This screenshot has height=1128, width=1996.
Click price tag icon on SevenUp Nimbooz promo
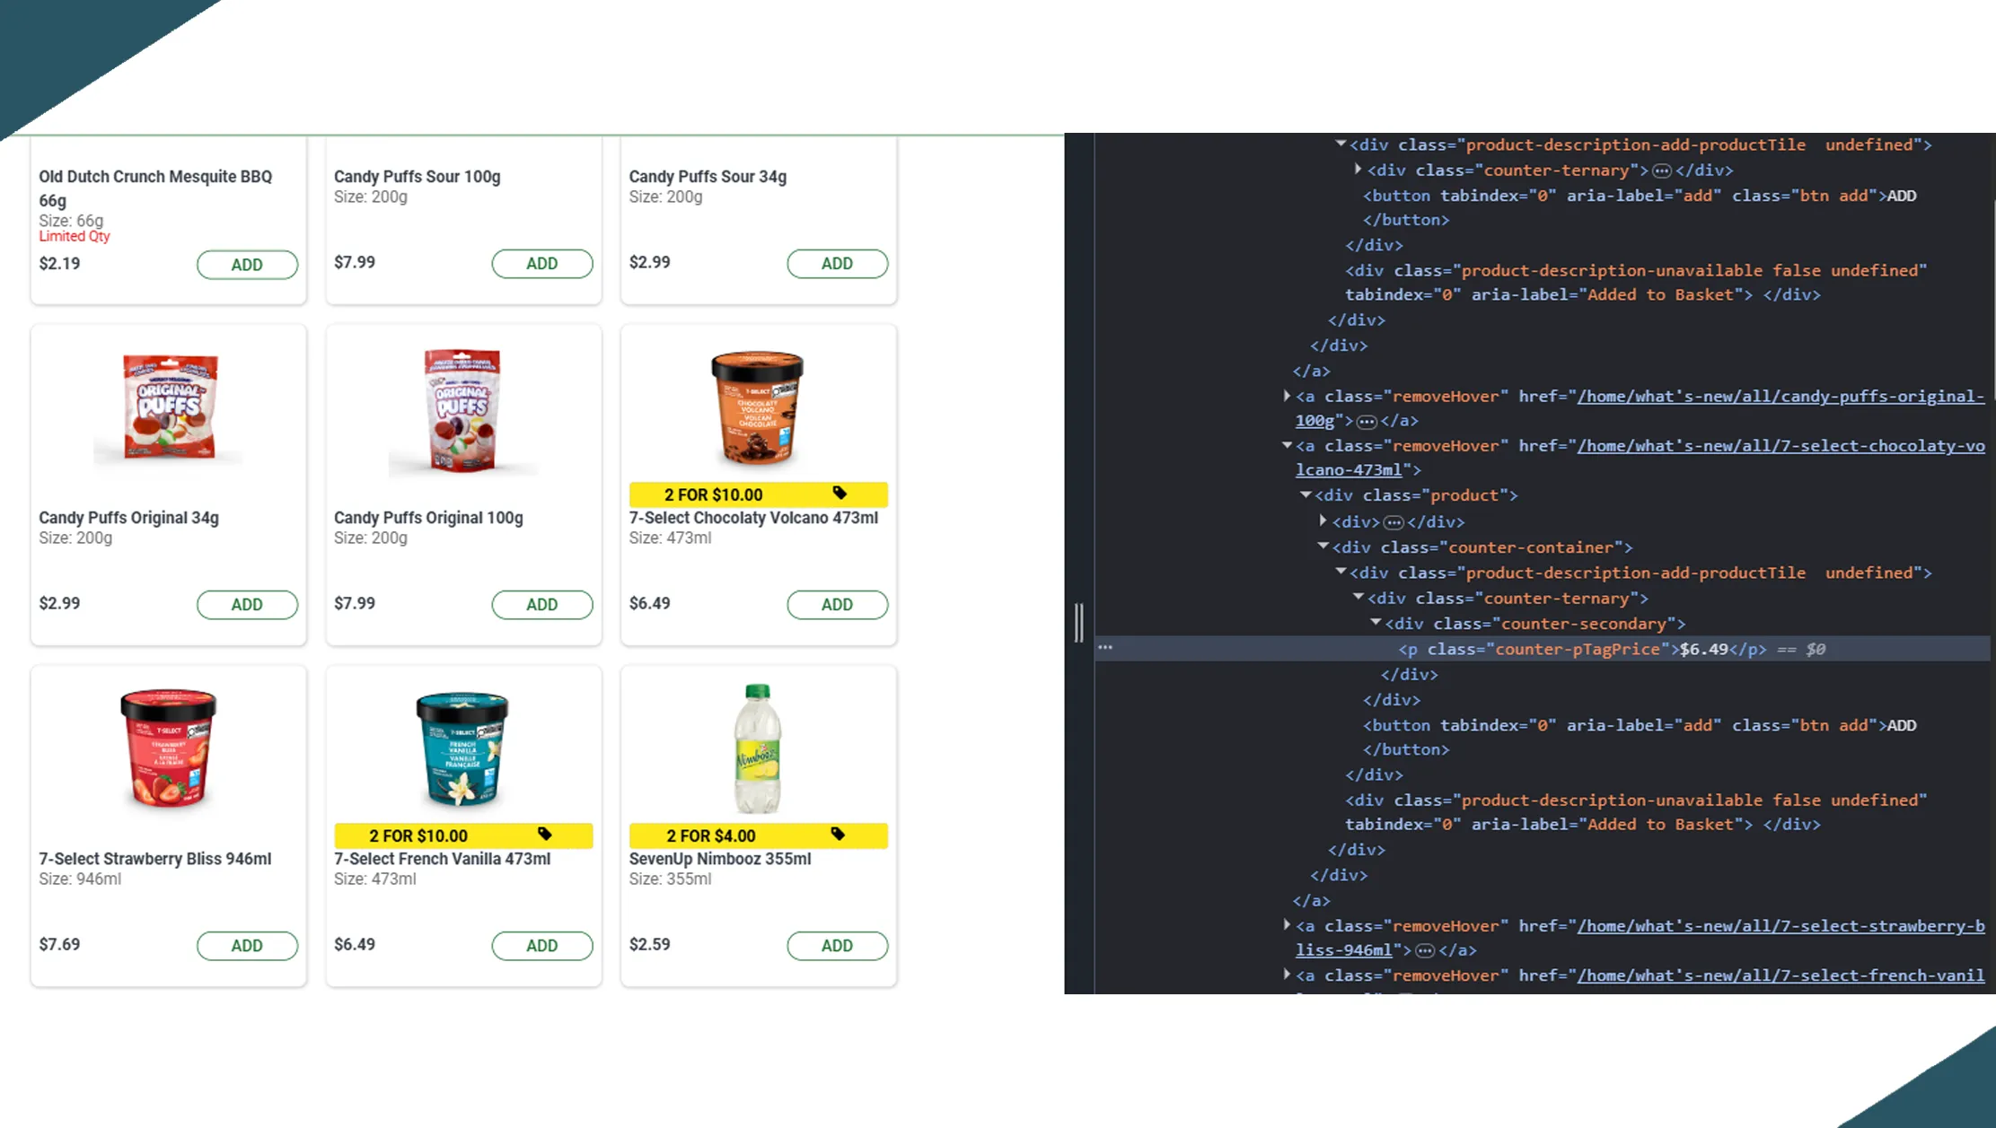838,834
